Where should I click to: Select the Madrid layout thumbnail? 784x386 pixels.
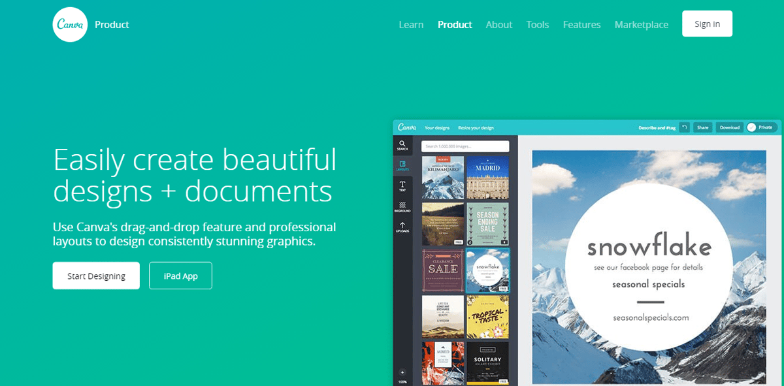(487, 177)
